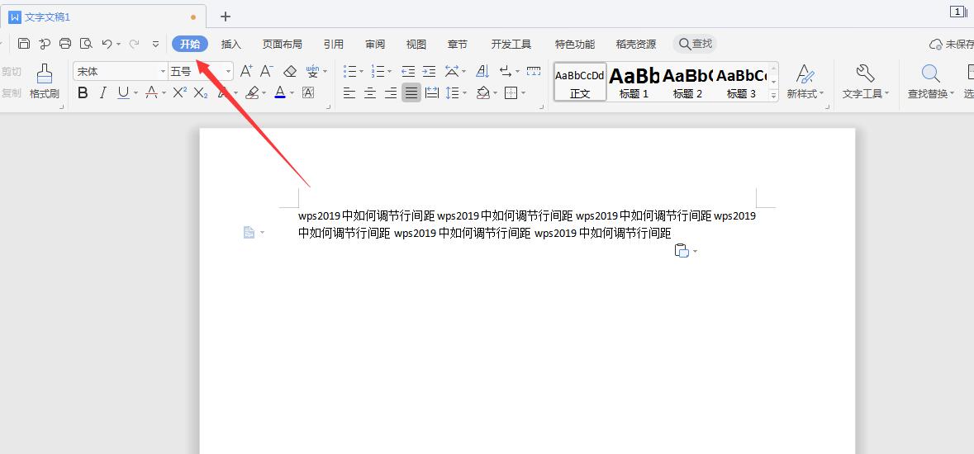Screen dimensions: 974x454
Task: Open the 开发工具 (Developer Tools) tab
Action: (511, 44)
